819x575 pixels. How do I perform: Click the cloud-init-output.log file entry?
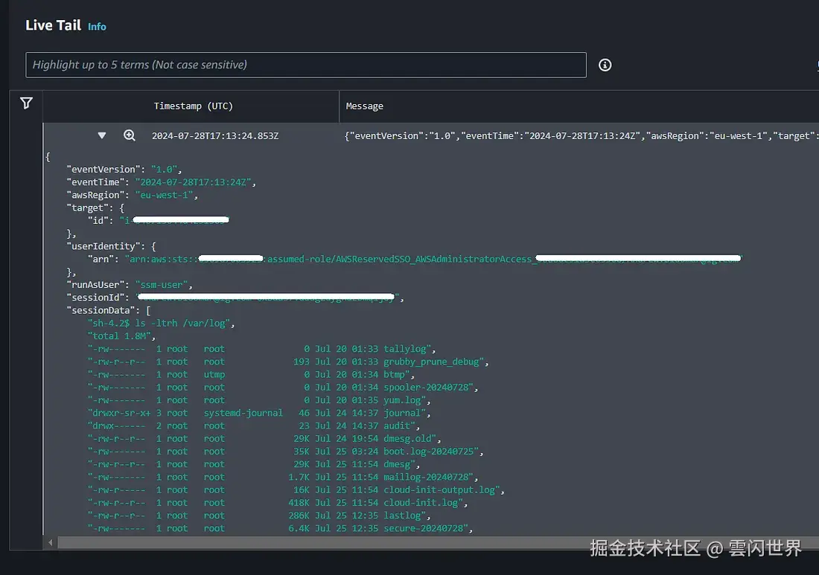[295, 490]
